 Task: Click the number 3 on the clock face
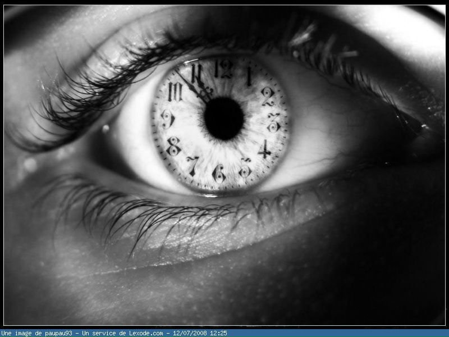273,122
